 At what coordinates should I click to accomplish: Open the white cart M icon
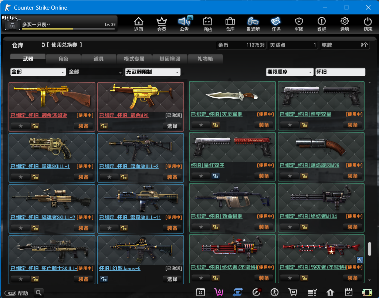293,292
